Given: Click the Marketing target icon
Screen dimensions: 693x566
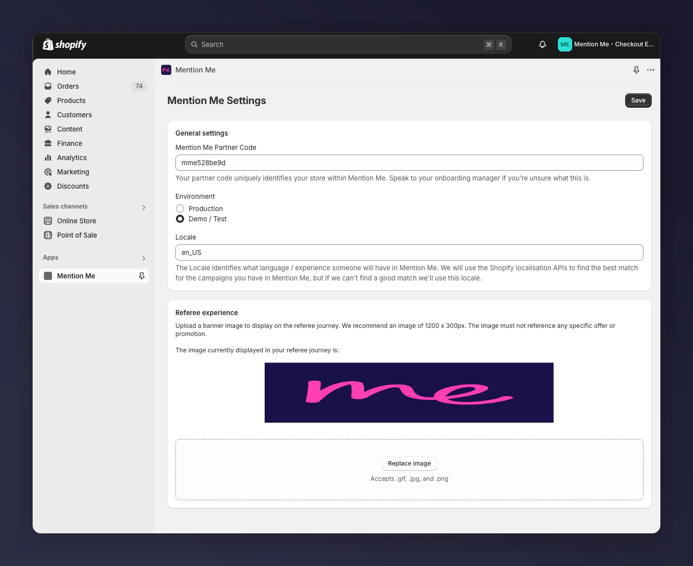Looking at the screenshot, I should click(x=48, y=172).
